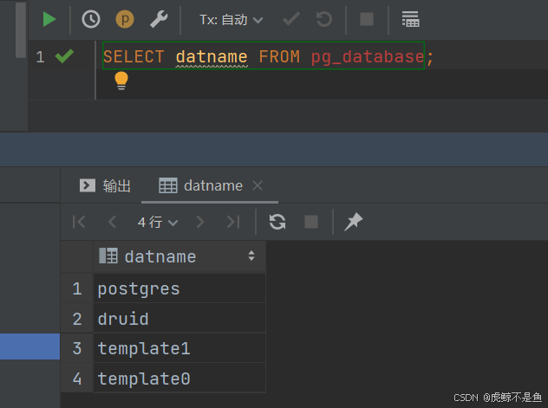The height and width of the screenshot is (408, 548).
Task: Switch to the 输出 output tab
Action: pyautogui.click(x=105, y=185)
